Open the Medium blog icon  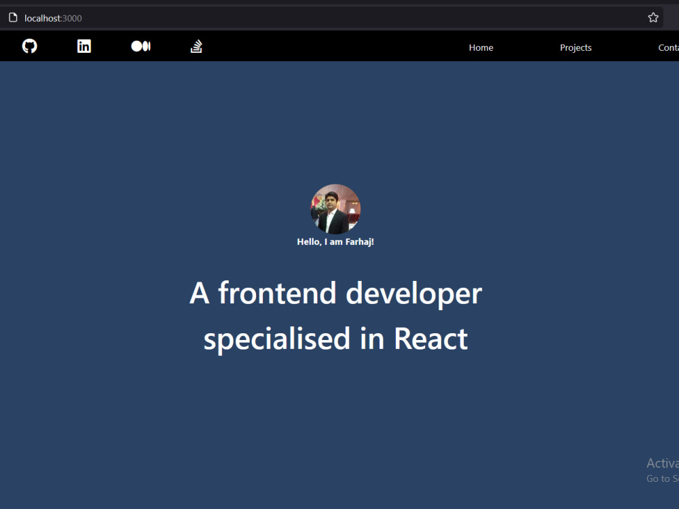141,46
